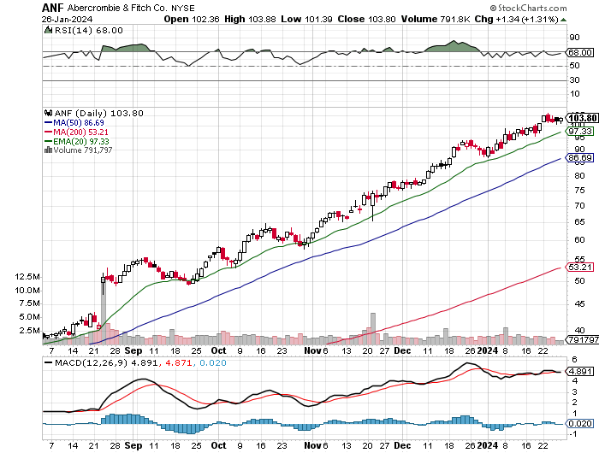Click the 'Sep' label on price chart axis
This screenshot has width=599, height=453.
click(133, 350)
